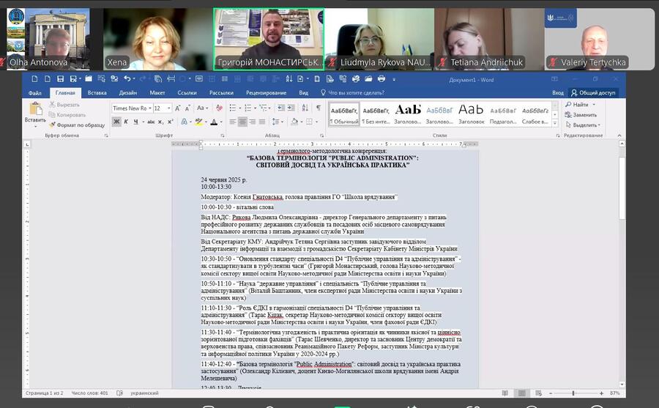Toggle paragraph marks (¶) display
Screen dimensions: 659x408
tap(319, 108)
